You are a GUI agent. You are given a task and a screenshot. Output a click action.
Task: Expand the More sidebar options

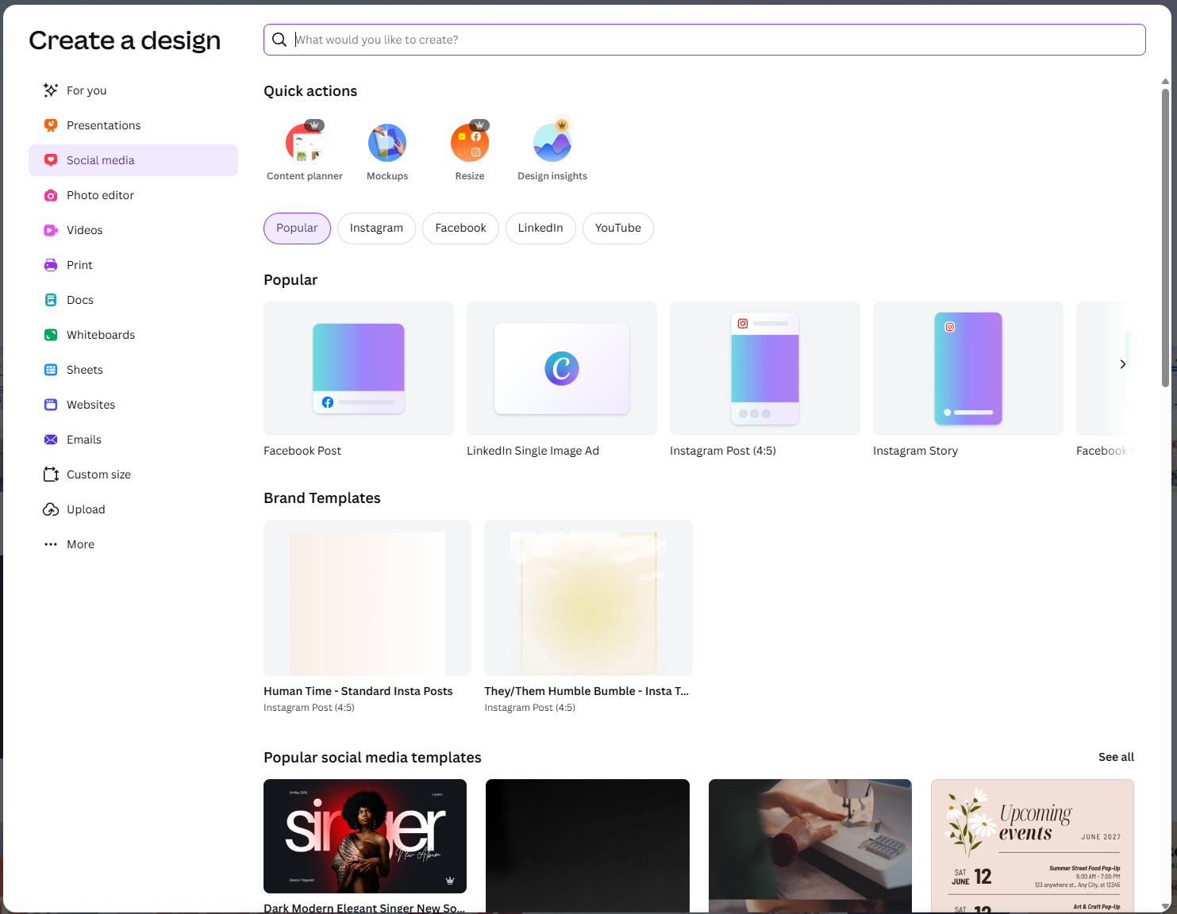point(80,544)
